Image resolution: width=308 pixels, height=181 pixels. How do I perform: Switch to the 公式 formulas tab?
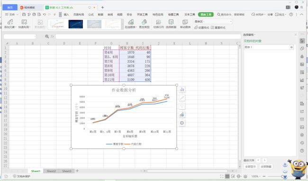coord(91,15)
